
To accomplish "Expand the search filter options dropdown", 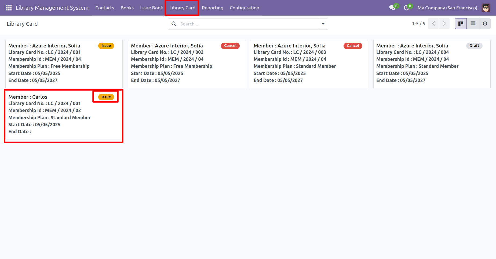I will [x=323, y=24].
